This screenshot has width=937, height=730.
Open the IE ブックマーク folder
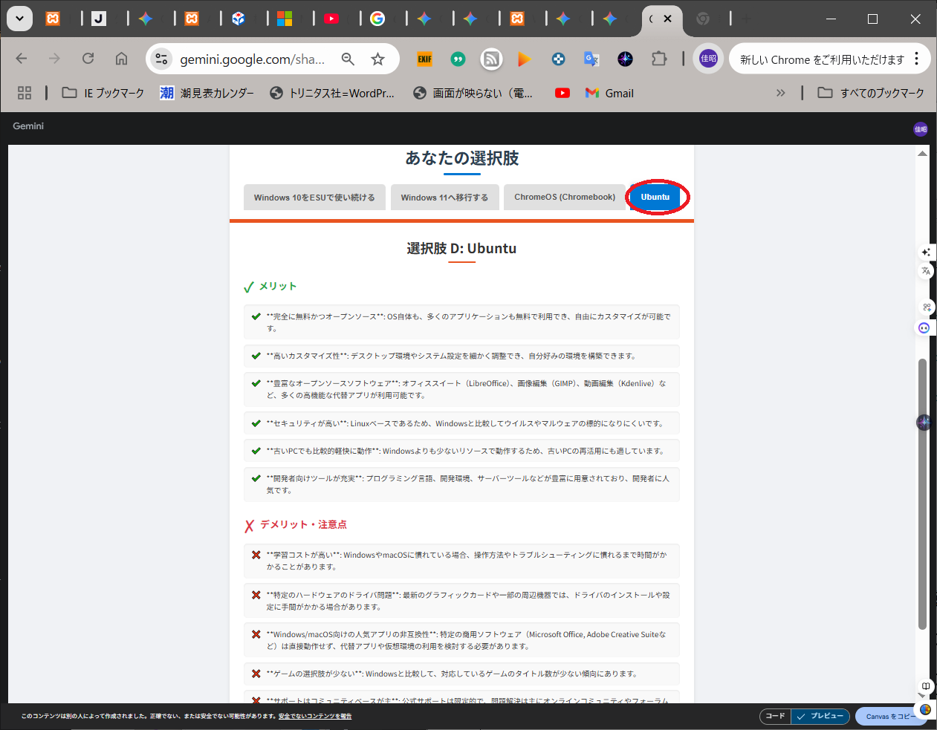pos(103,93)
